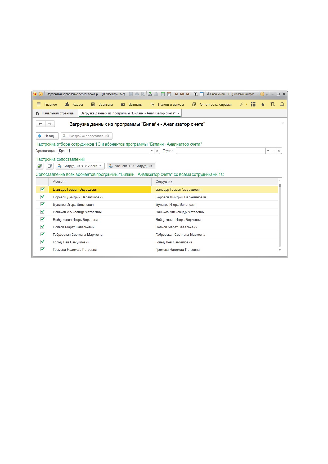Click the zoom magnifier icon
328x464 pixels.
pyautogui.click(x=196, y=94)
